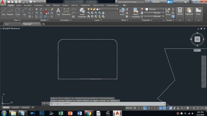Insert Text with the Text tool
The height and width of the screenshot is (116, 207).
[x=58, y=12]
